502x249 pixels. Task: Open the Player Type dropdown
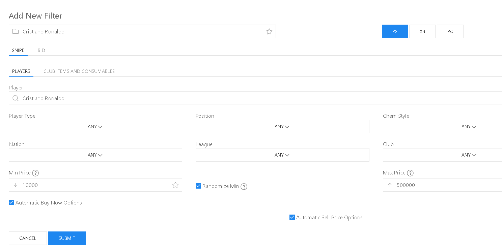95,127
